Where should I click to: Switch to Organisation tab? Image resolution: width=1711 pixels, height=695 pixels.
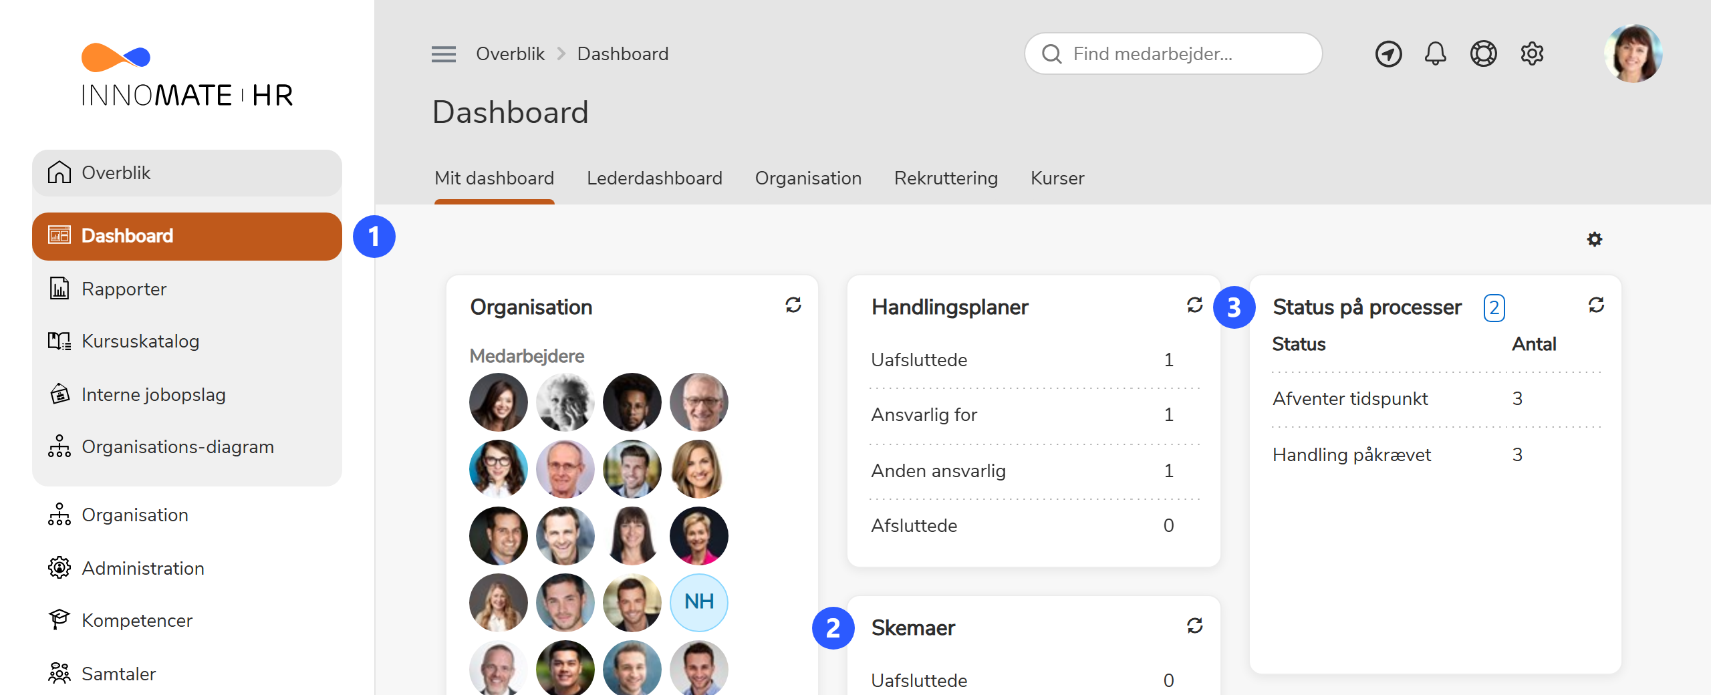coord(808,178)
